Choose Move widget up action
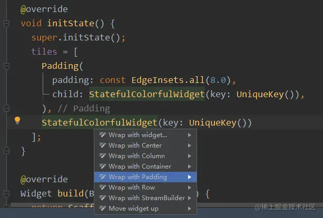 pyautogui.click(x=145, y=209)
